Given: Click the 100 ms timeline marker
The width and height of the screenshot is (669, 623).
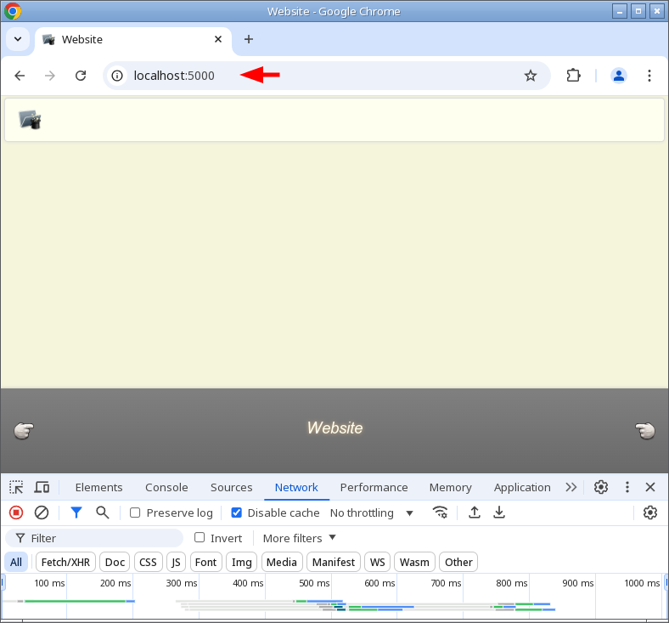Looking at the screenshot, I should [x=49, y=583].
